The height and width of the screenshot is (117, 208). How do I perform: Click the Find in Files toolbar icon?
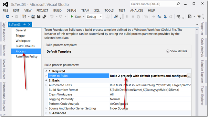tap(116, 16)
